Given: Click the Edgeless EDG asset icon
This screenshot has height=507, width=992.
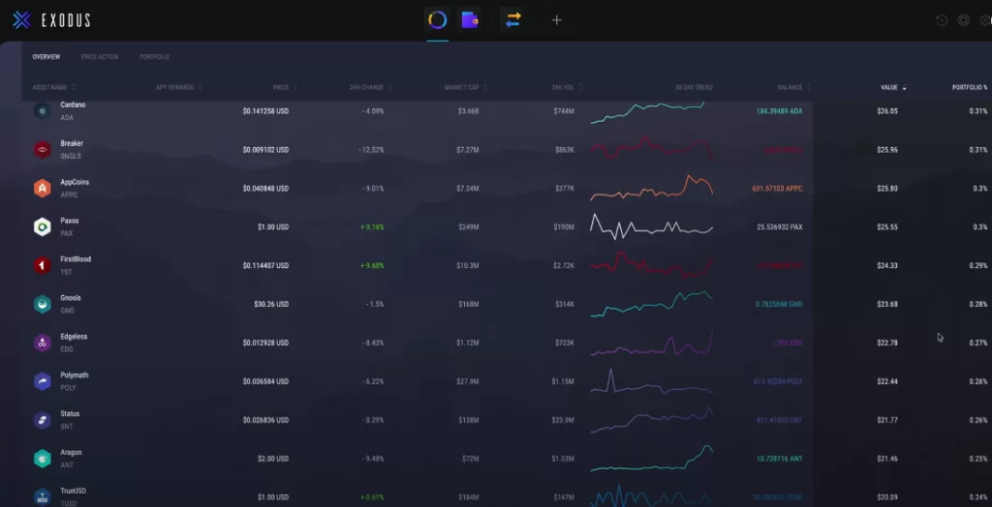Looking at the screenshot, I should point(43,343).
